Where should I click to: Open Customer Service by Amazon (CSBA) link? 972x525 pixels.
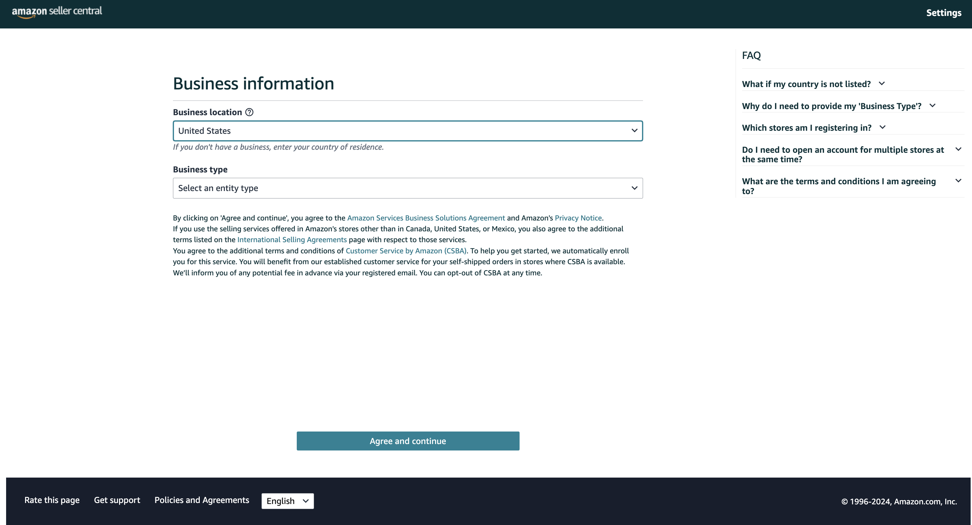(x=406, y=251)
